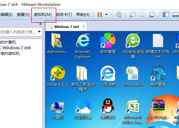Select the 软件管理 desktop shortcut
Screen dimensions: 179x128
coord(108,44)
